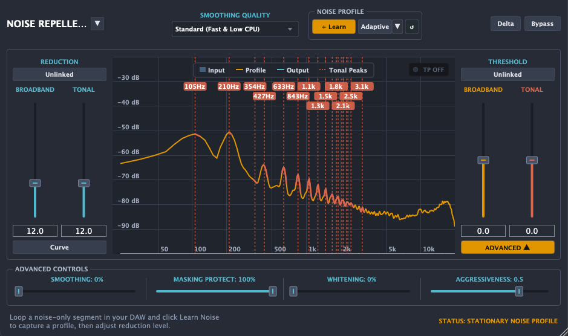568x336 pixels.
Task: Click the Masking Protect 100% slider handle
Action: pyautogui.click(x=273, y=291)
